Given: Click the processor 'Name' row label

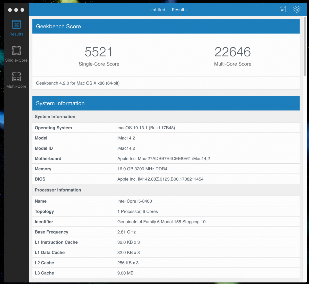Looking at the screenshot, I should pyautogui.click(x=41, y=201).
